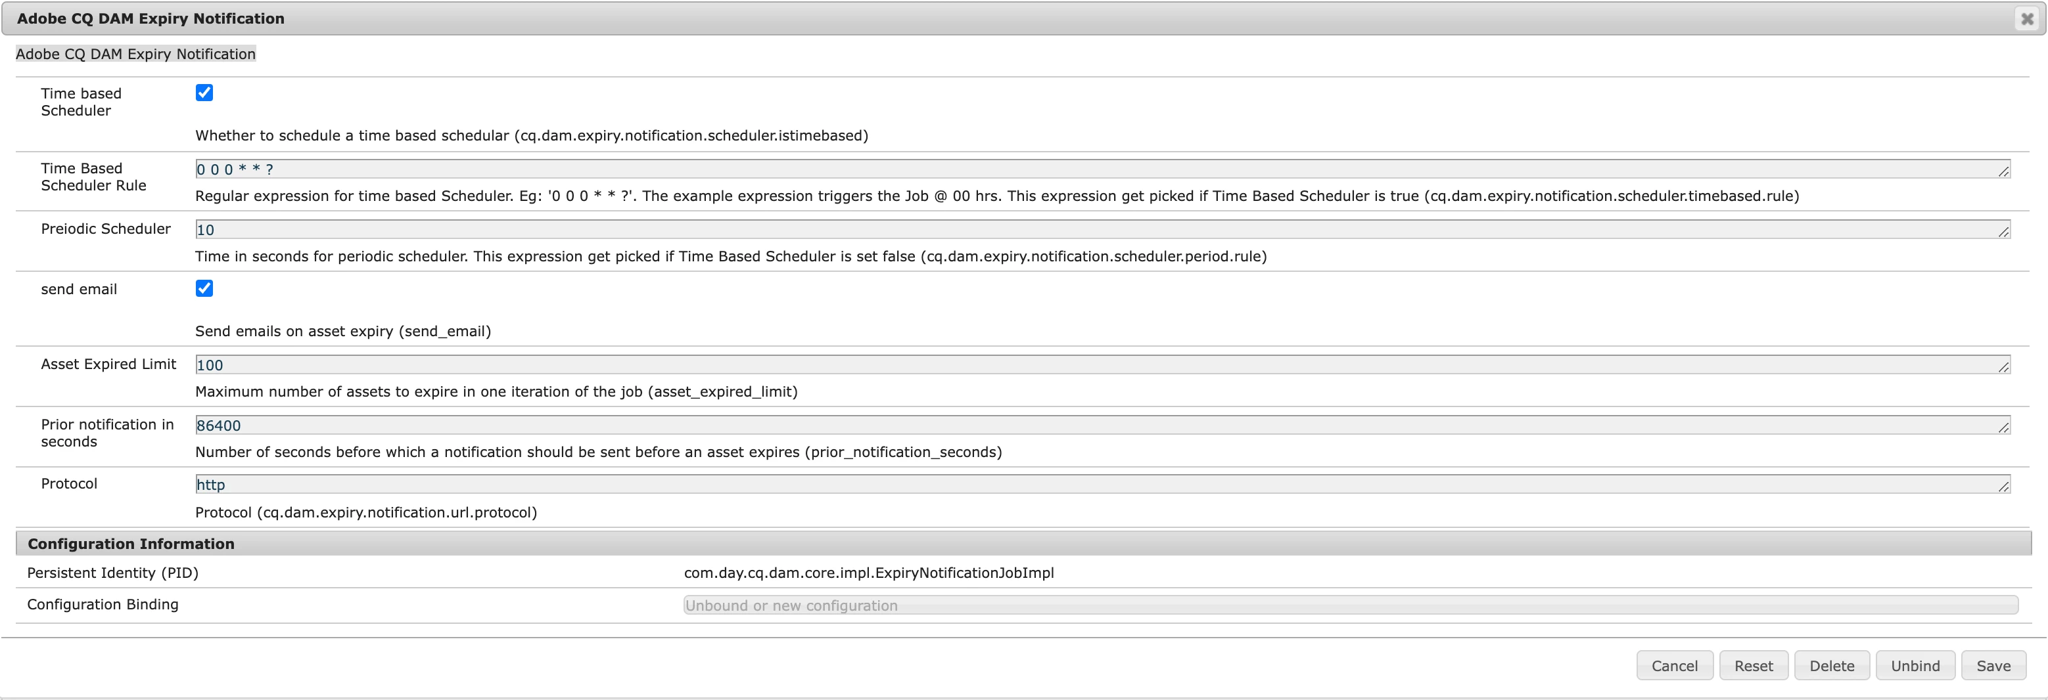Toggle the Time based Scheduler checkbox

pyautogui.click(x=204, y=93)
